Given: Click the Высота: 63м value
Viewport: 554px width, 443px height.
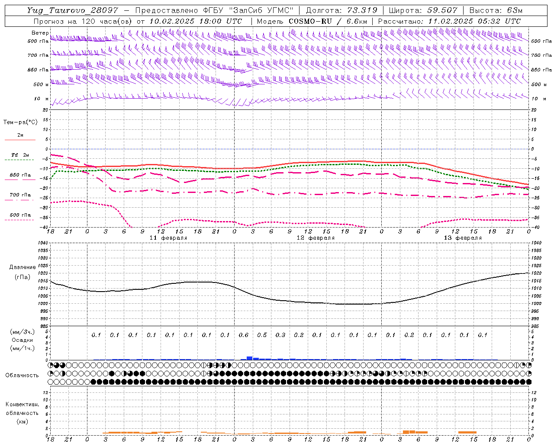Looking at the screenshot, I should click(496, 10).
